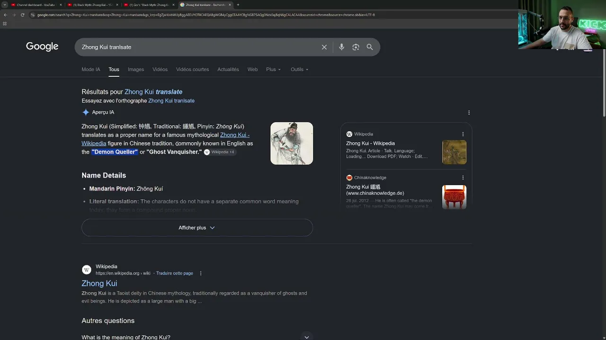Screen dimensions: 606x340
Task: Click the Name Details heading
Action: pyautogui.click(x=104, y=175)
